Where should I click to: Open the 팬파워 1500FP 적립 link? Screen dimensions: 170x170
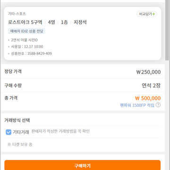137,105
